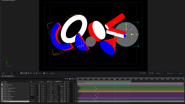Open the Graph Editor icon in timeline
Screen dimensions: 185x104
(x=74, y=79)
